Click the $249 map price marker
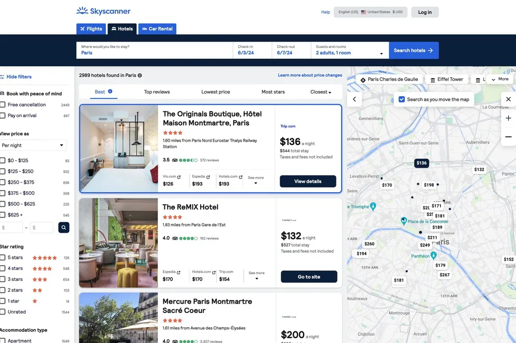Image resolution: width=516 pixels, height=343 pixels. coord(425,245)
